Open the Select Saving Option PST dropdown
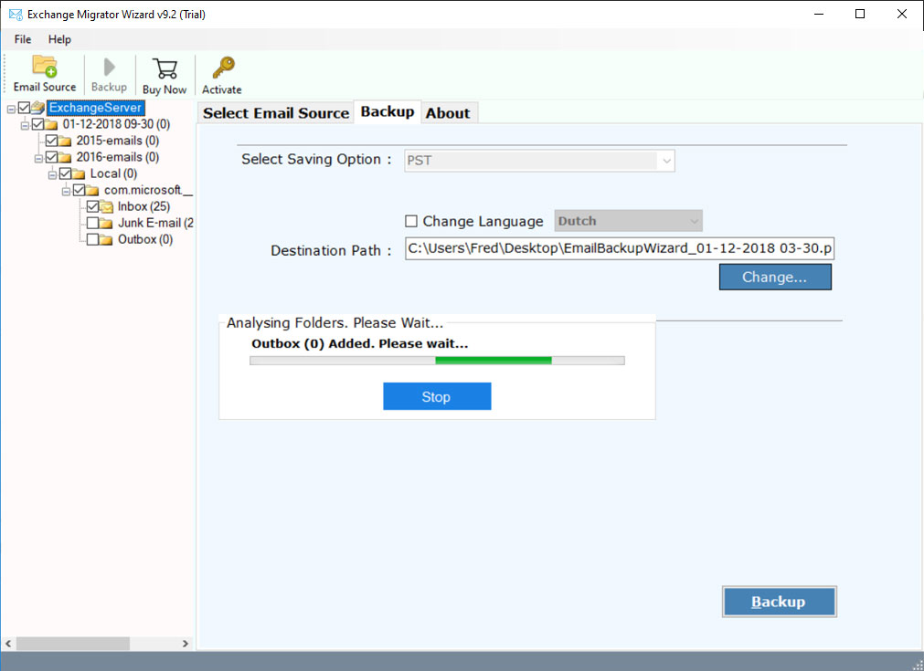 pyautogui.click(x=539, y=161)
